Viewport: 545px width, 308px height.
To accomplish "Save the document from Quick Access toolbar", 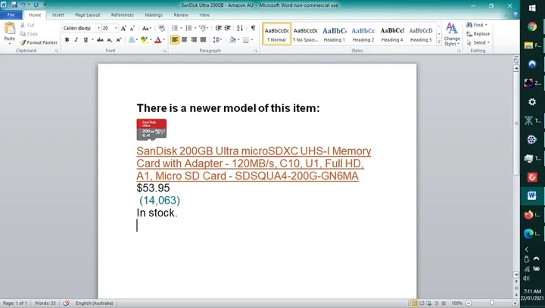I will point(14,5).
